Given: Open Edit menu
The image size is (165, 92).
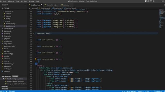Looking at the screenshot, I should [x=5, y=1].
